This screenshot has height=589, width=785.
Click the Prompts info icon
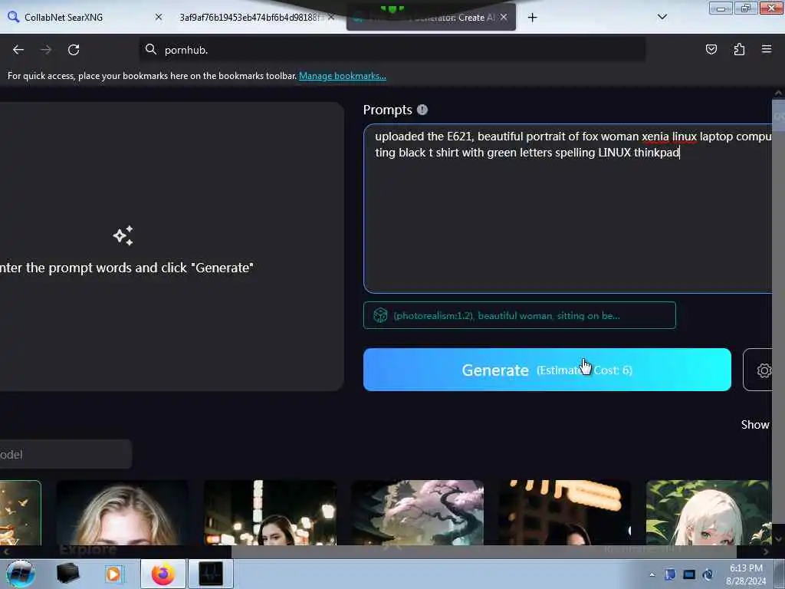pos(422,110)
